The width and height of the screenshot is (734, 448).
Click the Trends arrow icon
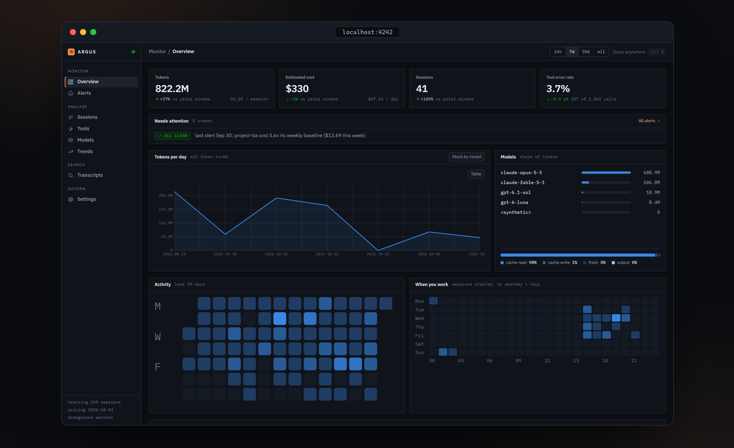pos(71,152)
